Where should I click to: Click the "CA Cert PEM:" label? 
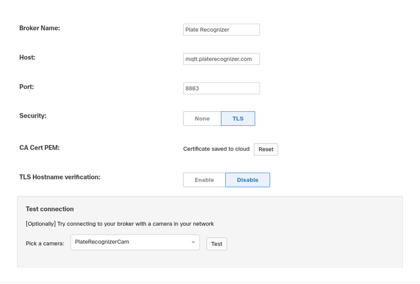40,148
